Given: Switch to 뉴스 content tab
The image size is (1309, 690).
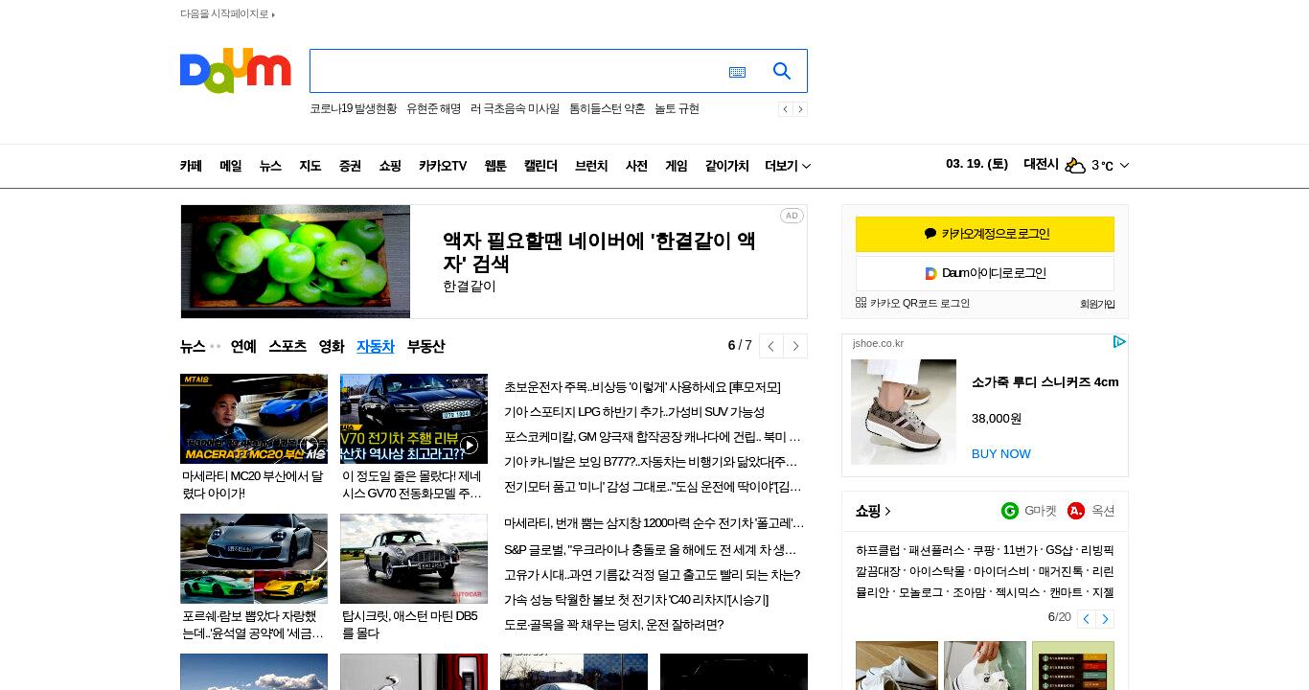Looking at the screenshot, I should [x=193, y=346].
